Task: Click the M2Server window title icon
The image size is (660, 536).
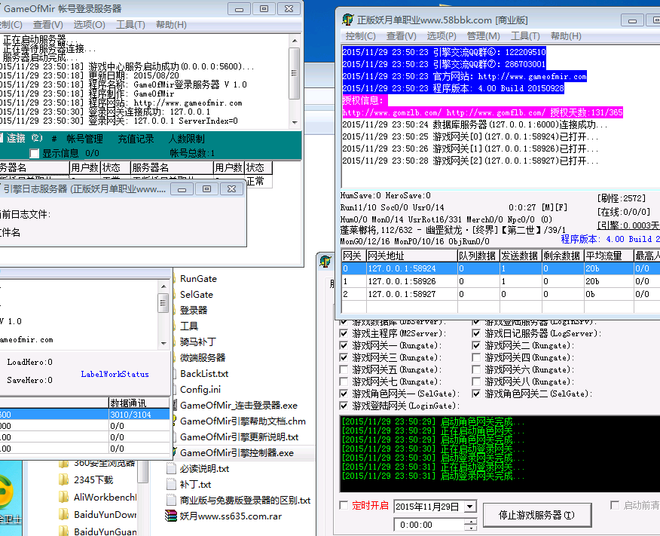Action: pyautogui.click(x=347, y=20)
